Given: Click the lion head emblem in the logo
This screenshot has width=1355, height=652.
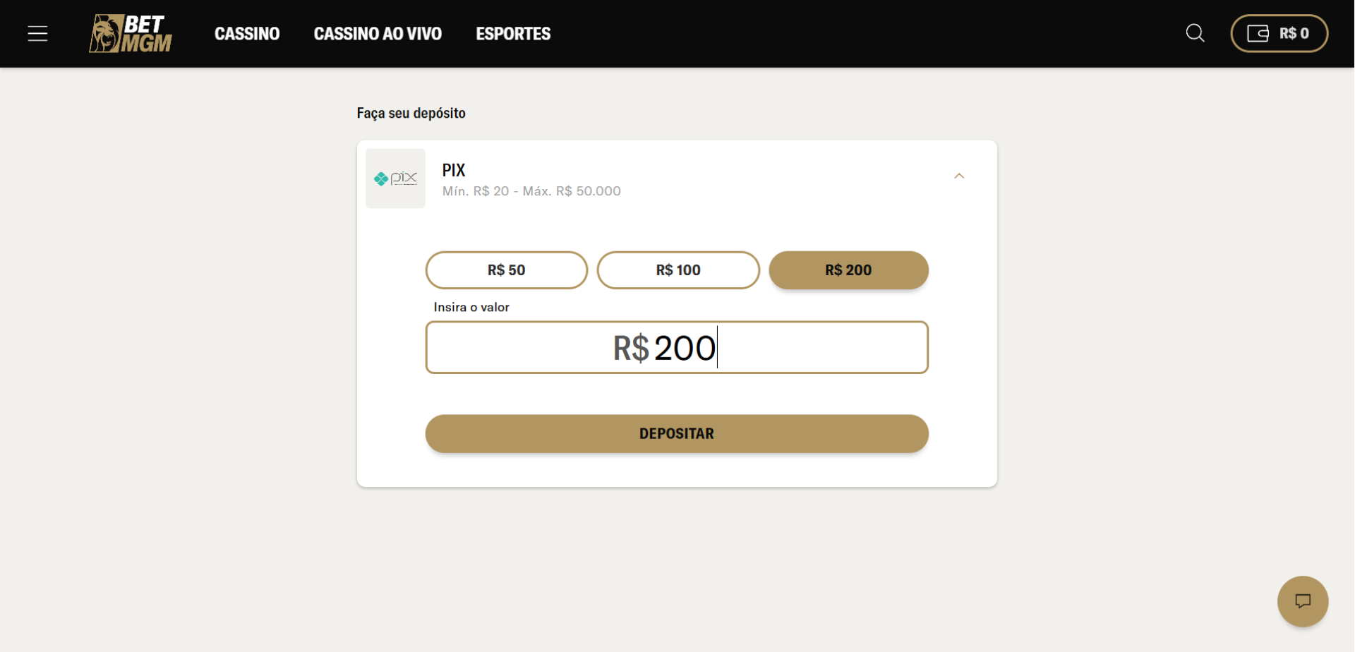Looking at the screenshot, I should coord(106,33).
